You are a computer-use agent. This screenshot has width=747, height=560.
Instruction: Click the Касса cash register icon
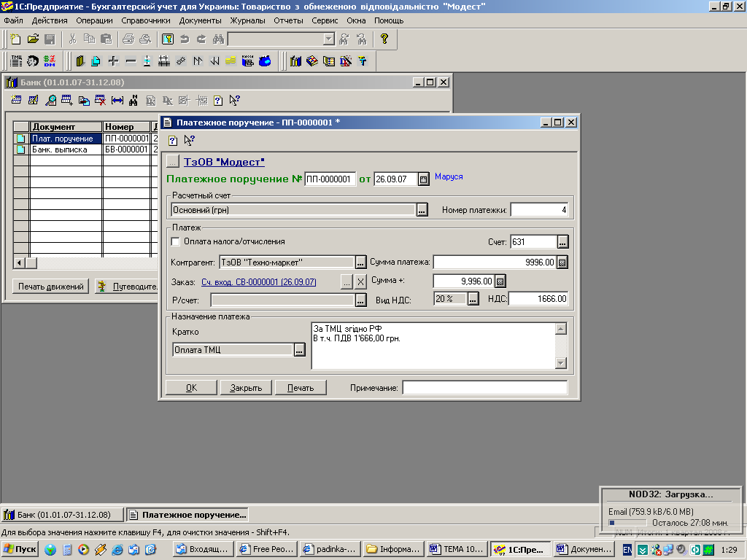click(x=248, y=61)
